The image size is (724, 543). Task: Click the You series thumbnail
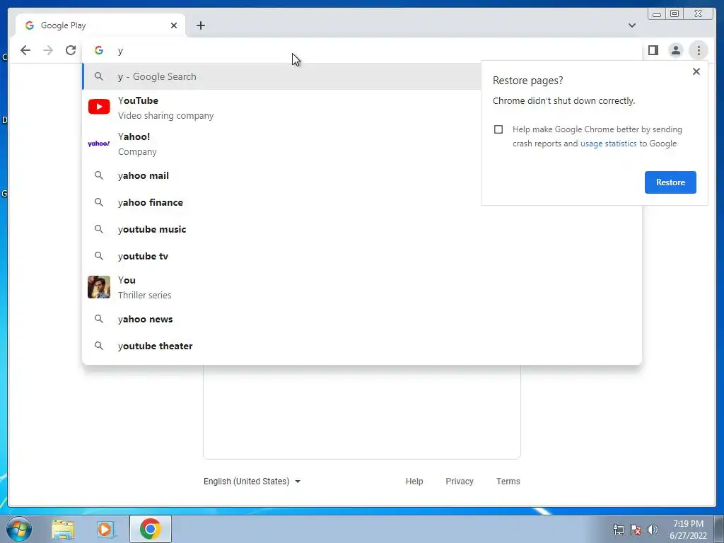(x=99, y=287)
